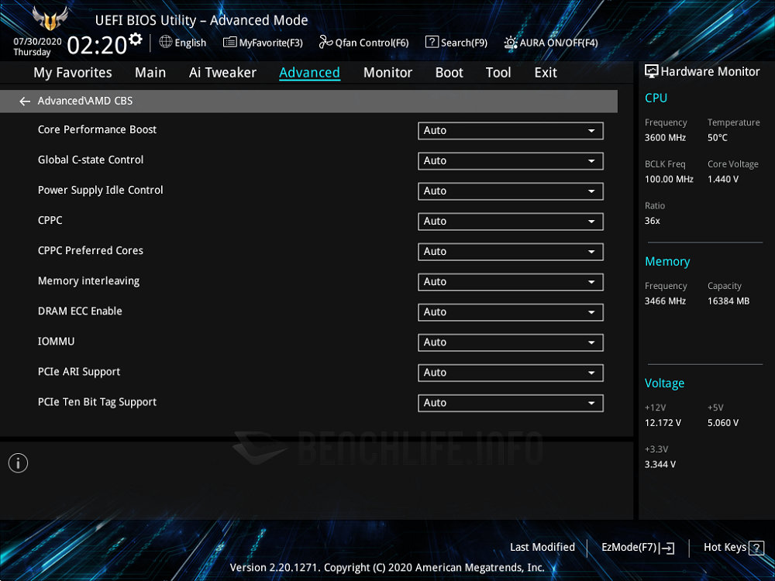This screenshot has width=775, height=581.
Task: Click the Hot Keys question mark icon
Action: 756,548
